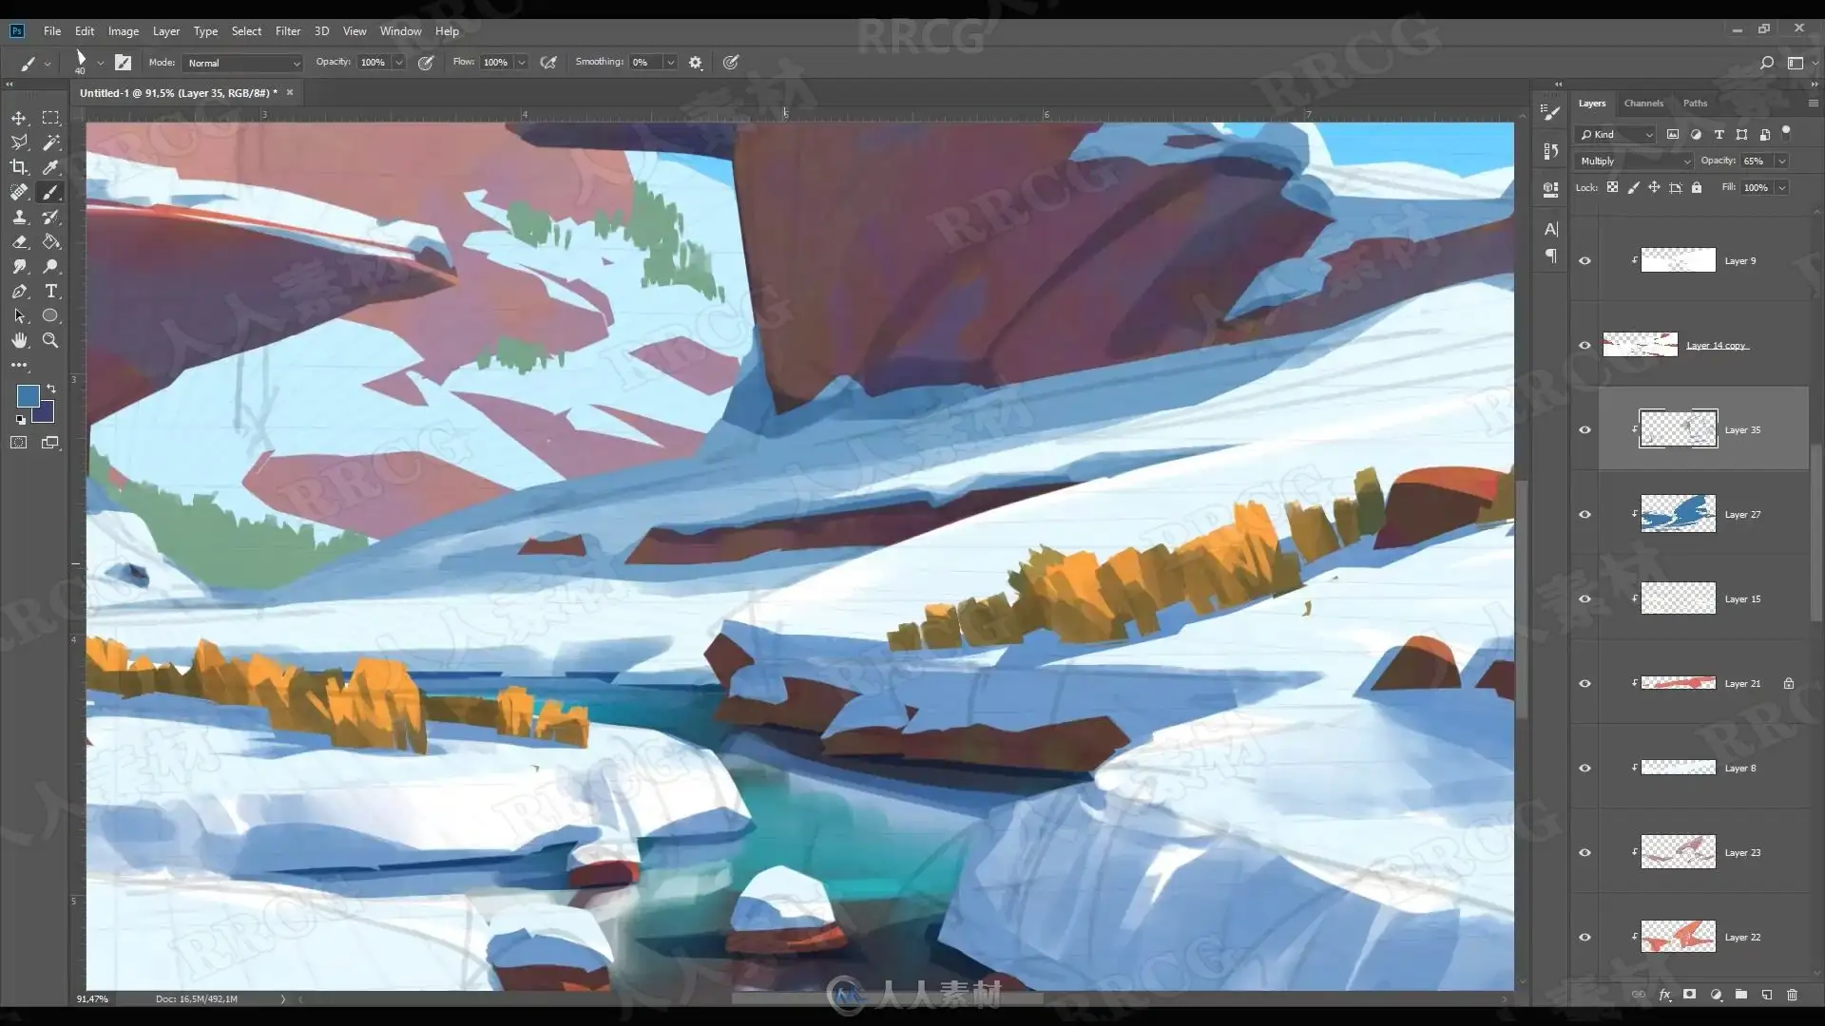Select the Magic Wand tool
This screenshot has height=1026, width=1825.
(x=50, y=142)
